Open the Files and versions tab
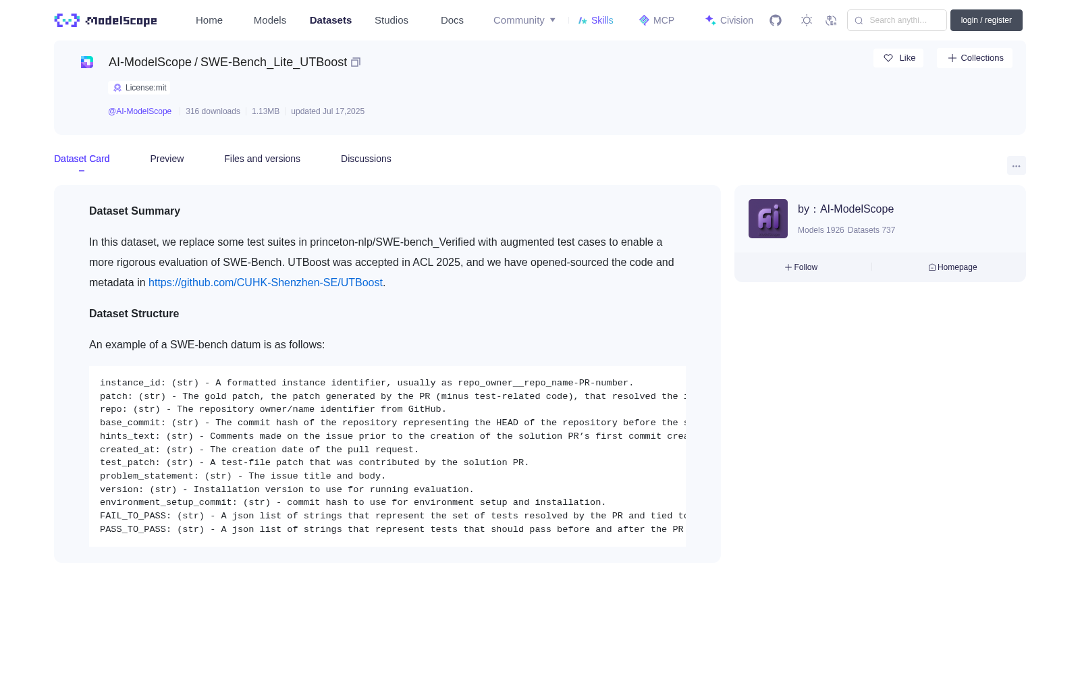Image resolution: width=1080 pixels, height=675 pixels. click(x=262, y=159)
